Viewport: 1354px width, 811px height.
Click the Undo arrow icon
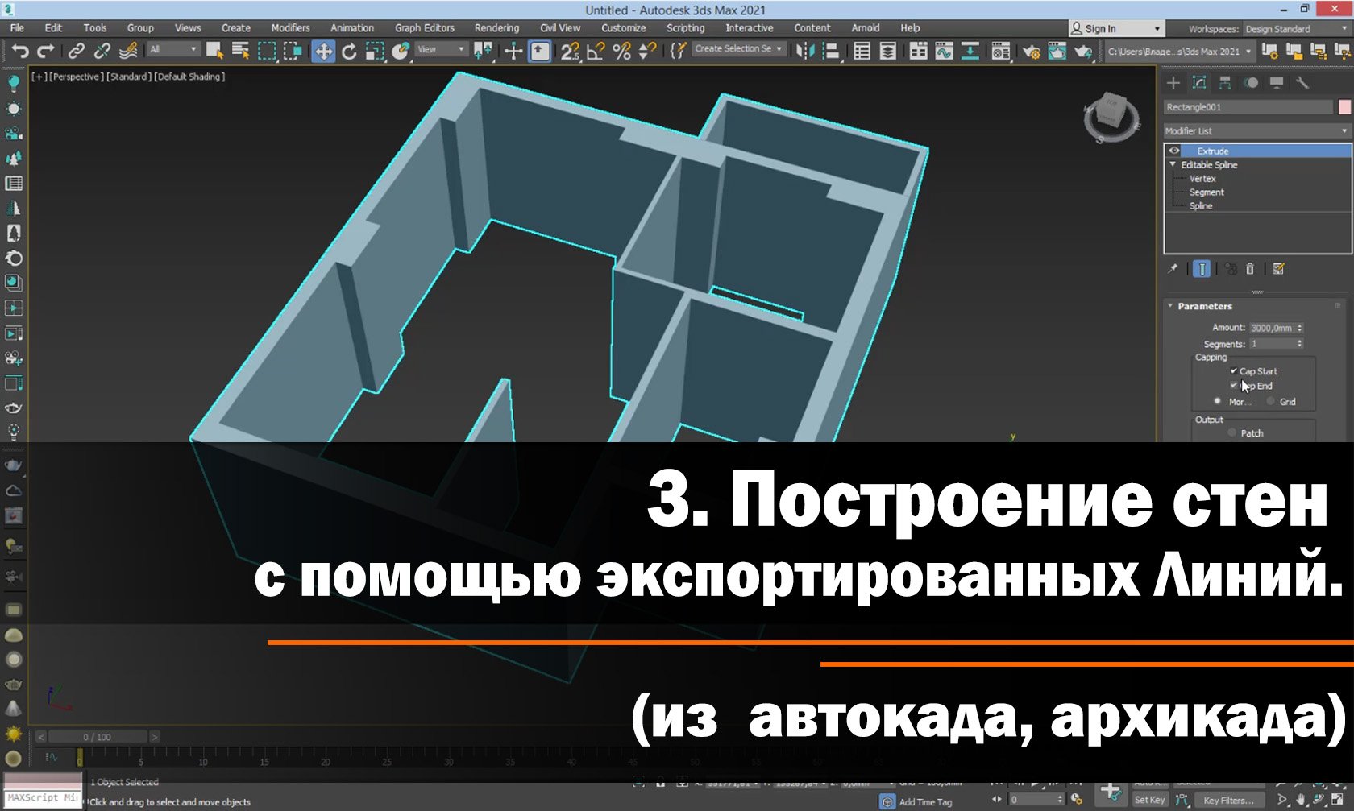pos(20,51)
